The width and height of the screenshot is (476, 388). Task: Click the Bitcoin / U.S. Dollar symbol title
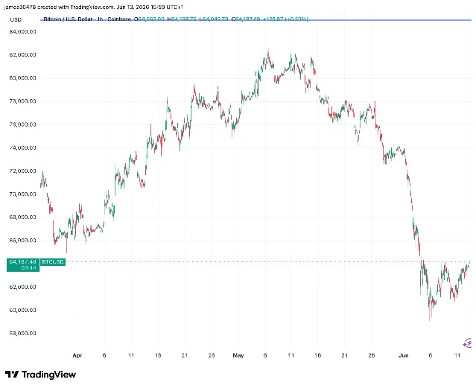pyautogui.click(x=68, y=19)
